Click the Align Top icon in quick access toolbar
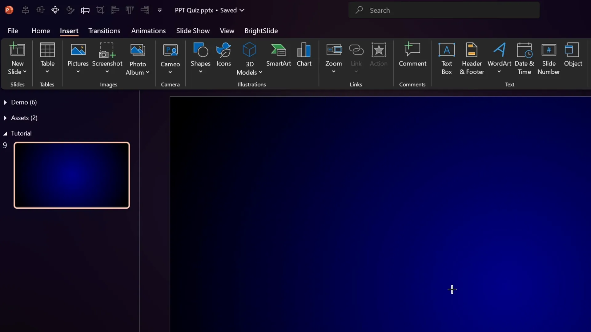The height and width of the screenshot is (332, 591). pos(130,10)
